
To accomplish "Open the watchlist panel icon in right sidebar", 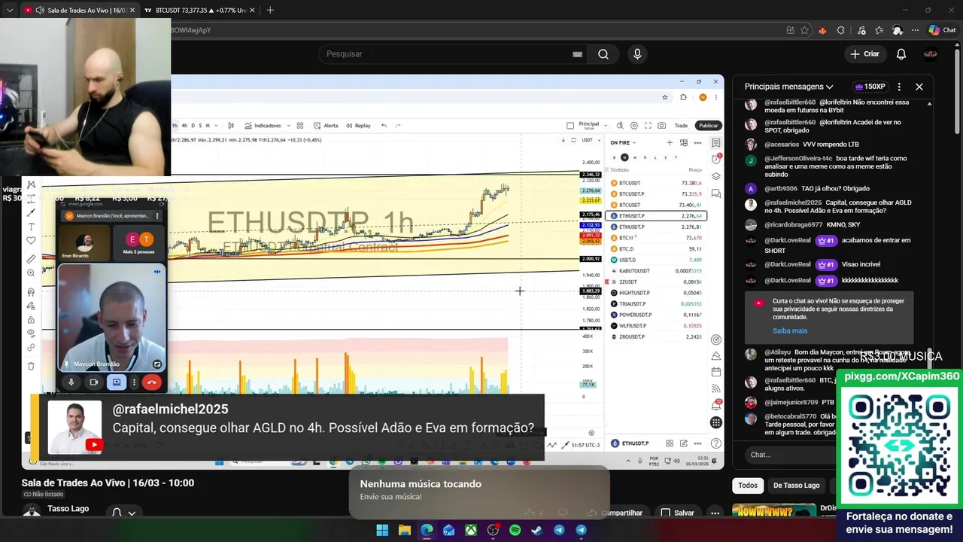I will point(716,143).
